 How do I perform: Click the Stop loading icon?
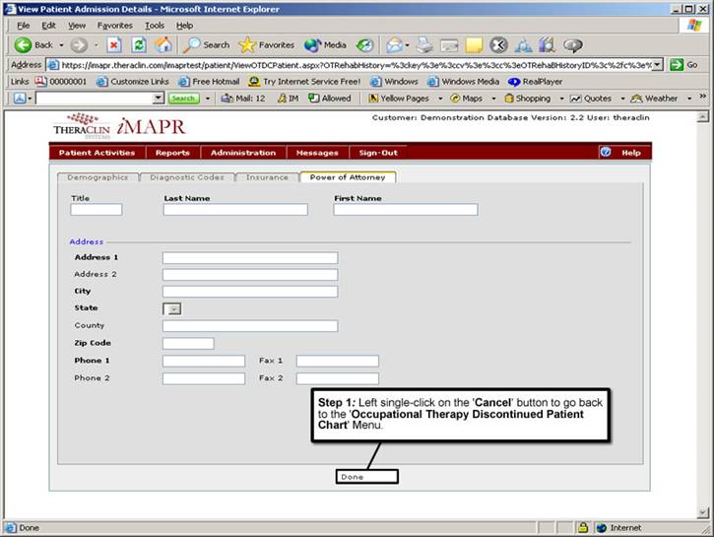(x=114, y=44)
